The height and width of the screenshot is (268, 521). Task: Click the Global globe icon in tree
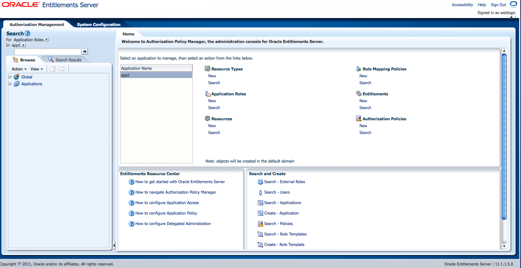(16, 77)
